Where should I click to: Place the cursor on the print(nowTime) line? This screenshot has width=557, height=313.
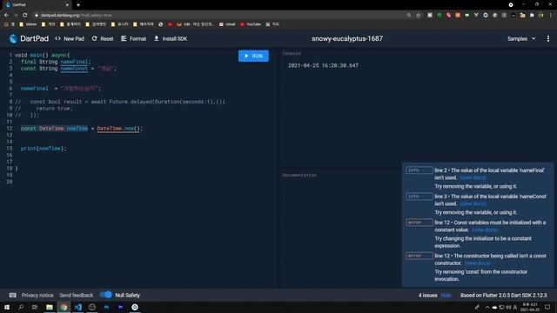click(x=44, y=149)
